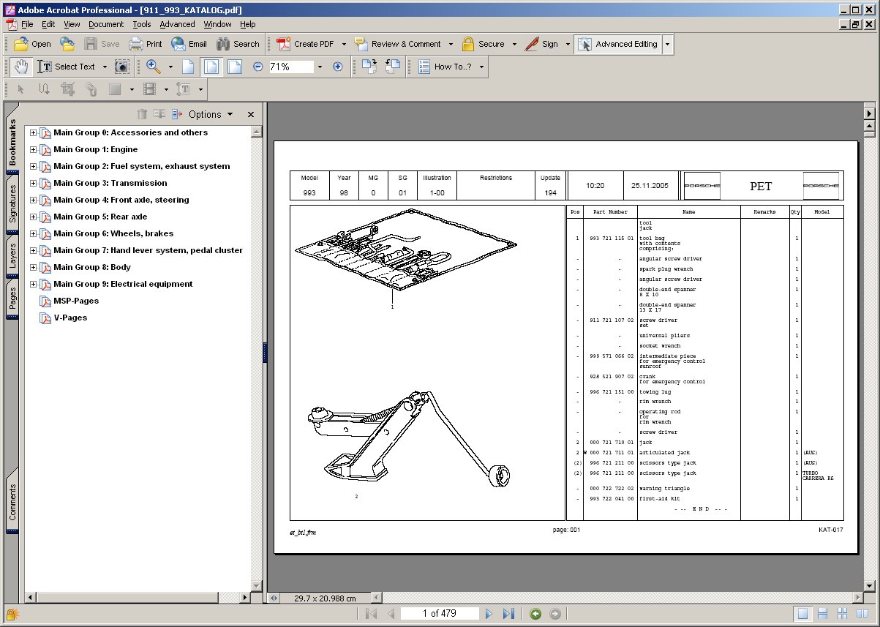
Task: Open the Comments tab
Action: coord(12,502)
